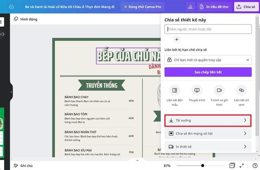The image size is (260, 170).
Task: Click the plus button to add people
Action: pyautogui.click(x=177, y=39)
